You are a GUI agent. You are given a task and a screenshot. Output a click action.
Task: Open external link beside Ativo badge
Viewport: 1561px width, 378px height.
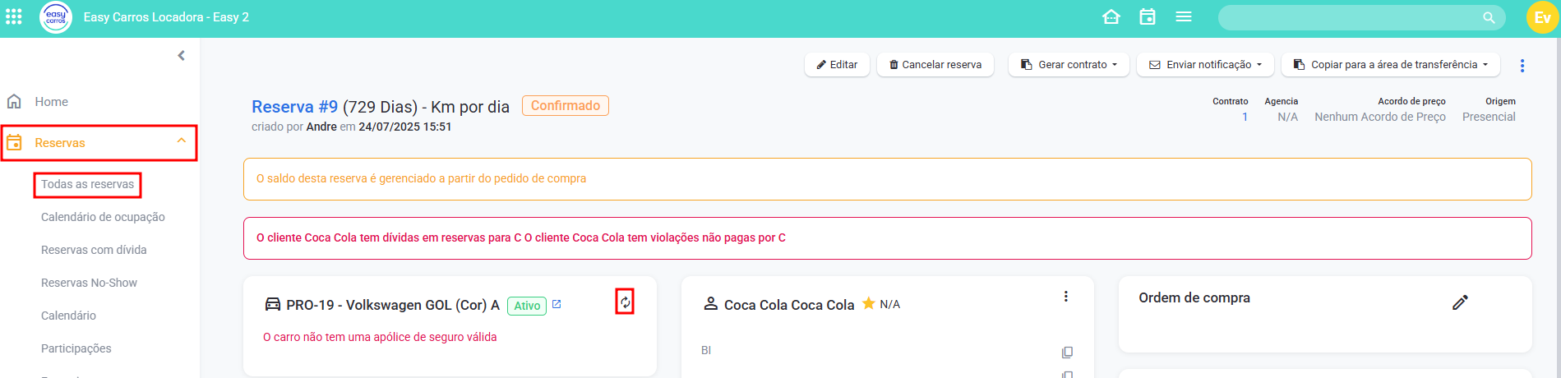pyautogui.click(x=557, y=304)
